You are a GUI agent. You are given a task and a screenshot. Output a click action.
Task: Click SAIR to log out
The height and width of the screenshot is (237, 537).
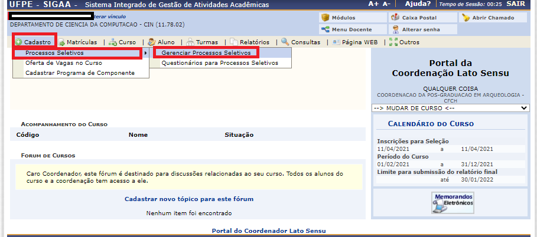coord(524,4)
